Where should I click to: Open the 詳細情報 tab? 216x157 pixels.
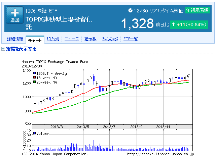point(15,39)
